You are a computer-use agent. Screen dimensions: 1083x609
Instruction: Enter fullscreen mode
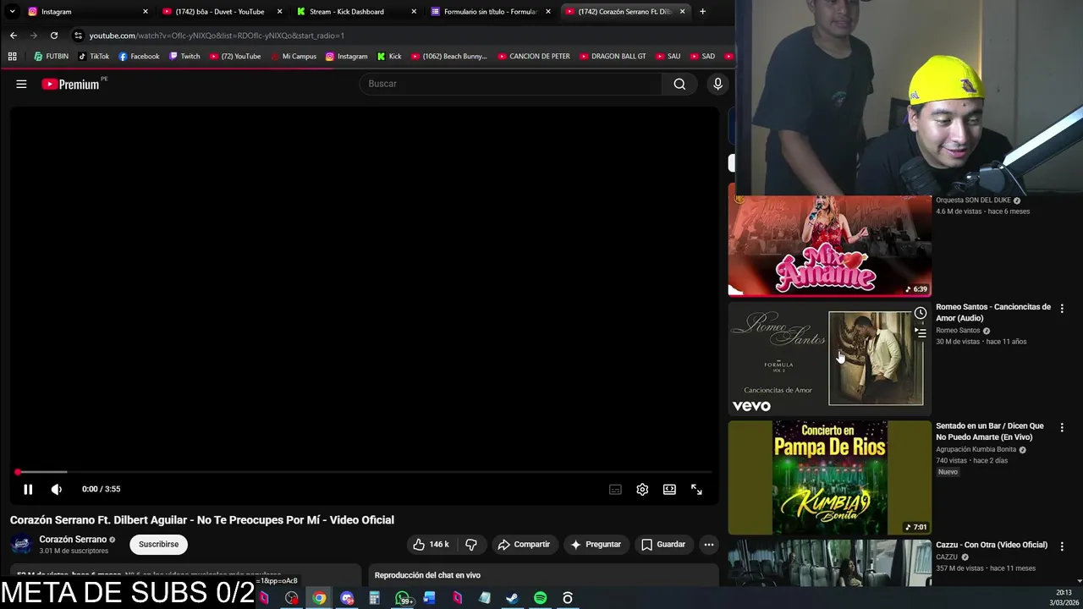pos(696,489)
